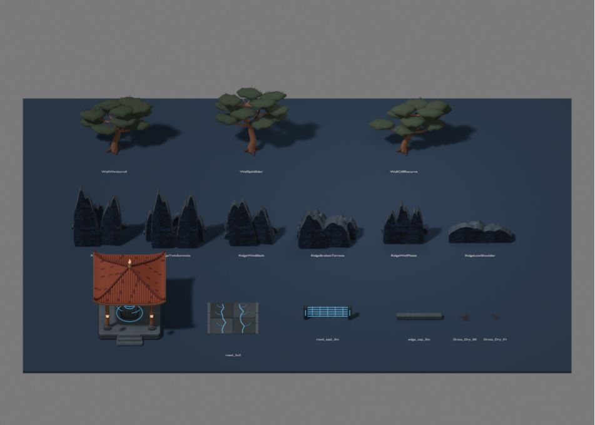595x425 pixels.
Task: Click the label under the middle tree
Action: (x=252, y=172)
